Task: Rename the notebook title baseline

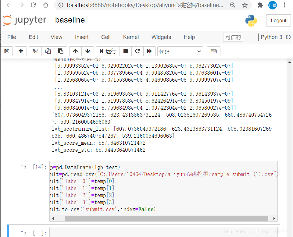Action: [70, 20]
